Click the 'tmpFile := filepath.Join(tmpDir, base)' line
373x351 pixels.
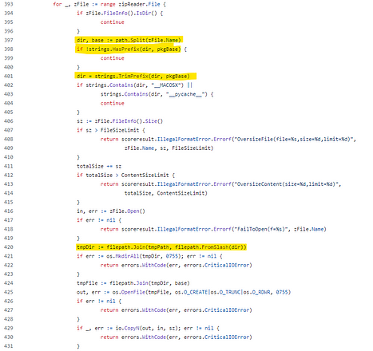[133, 283]
